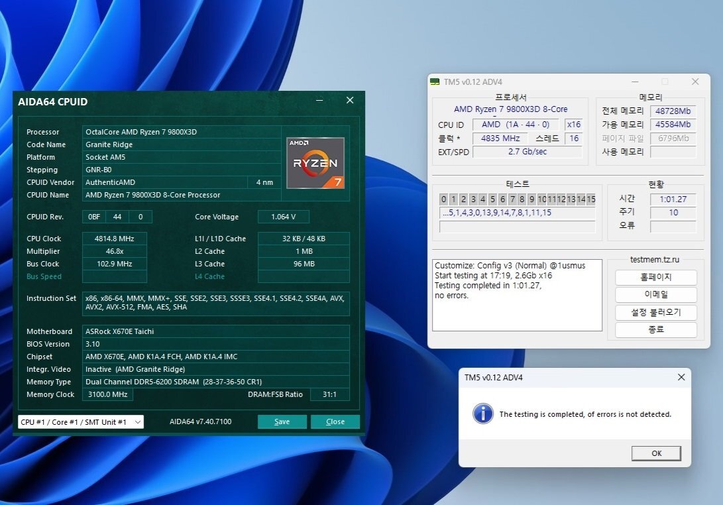The height and width of the screenshot is (505, 723).
Task: Click the Motherboard value ASRock X670E Taichi
Action: 216,331
